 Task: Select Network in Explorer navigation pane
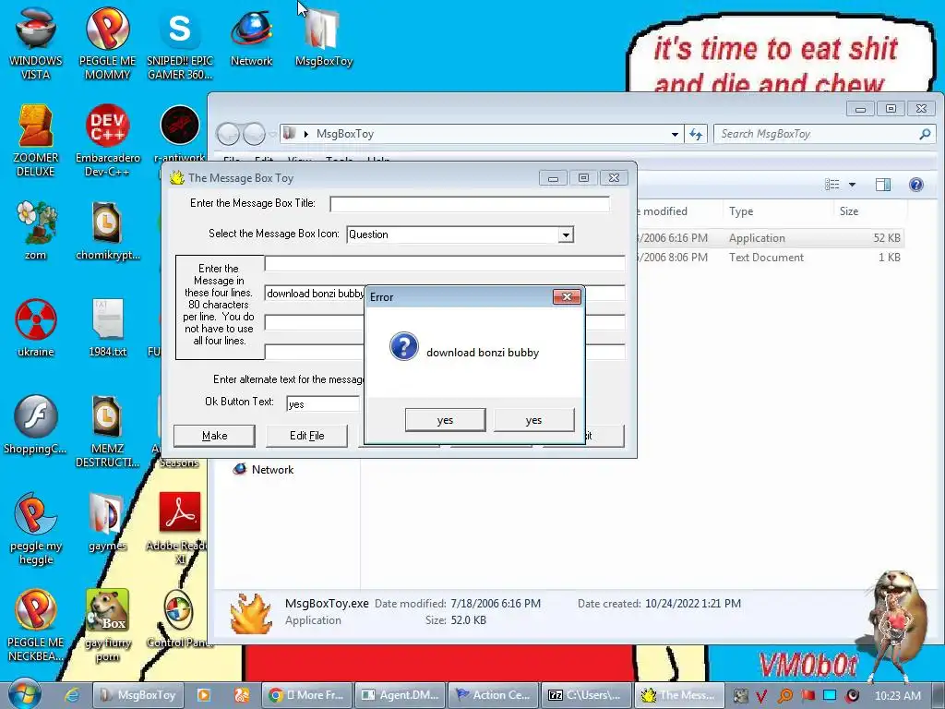pyautogui.click(x=264, y=470)
